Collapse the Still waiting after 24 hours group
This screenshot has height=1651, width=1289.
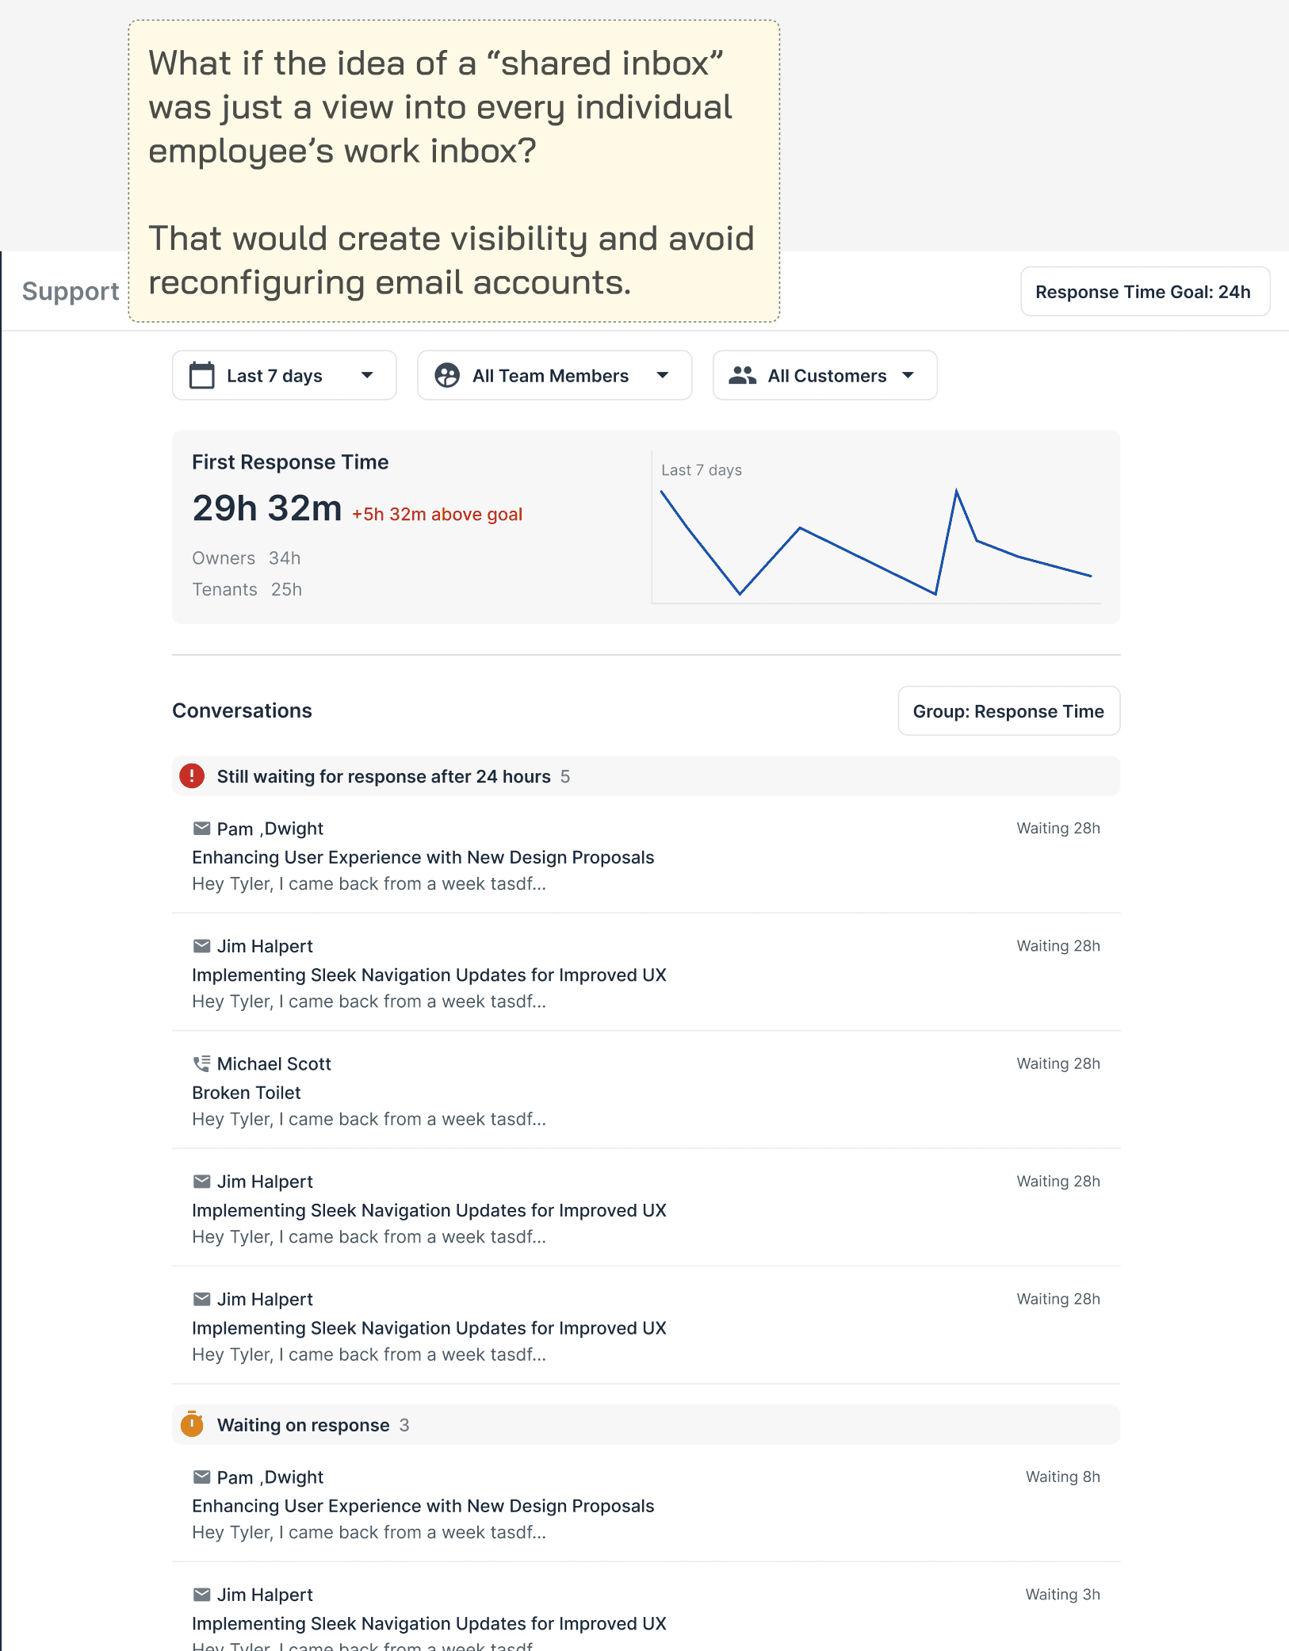(646, 776)
